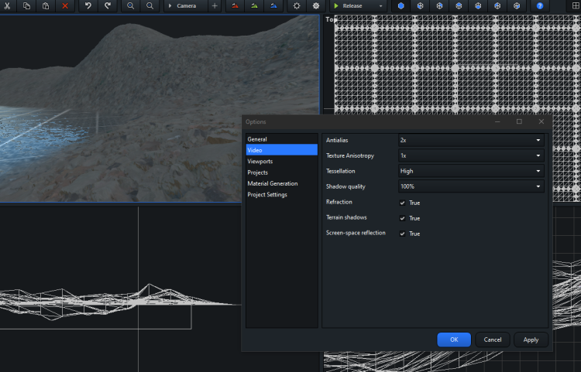
Task: Click the zoom in magnifier icon
Action: [x=130, y=5]
